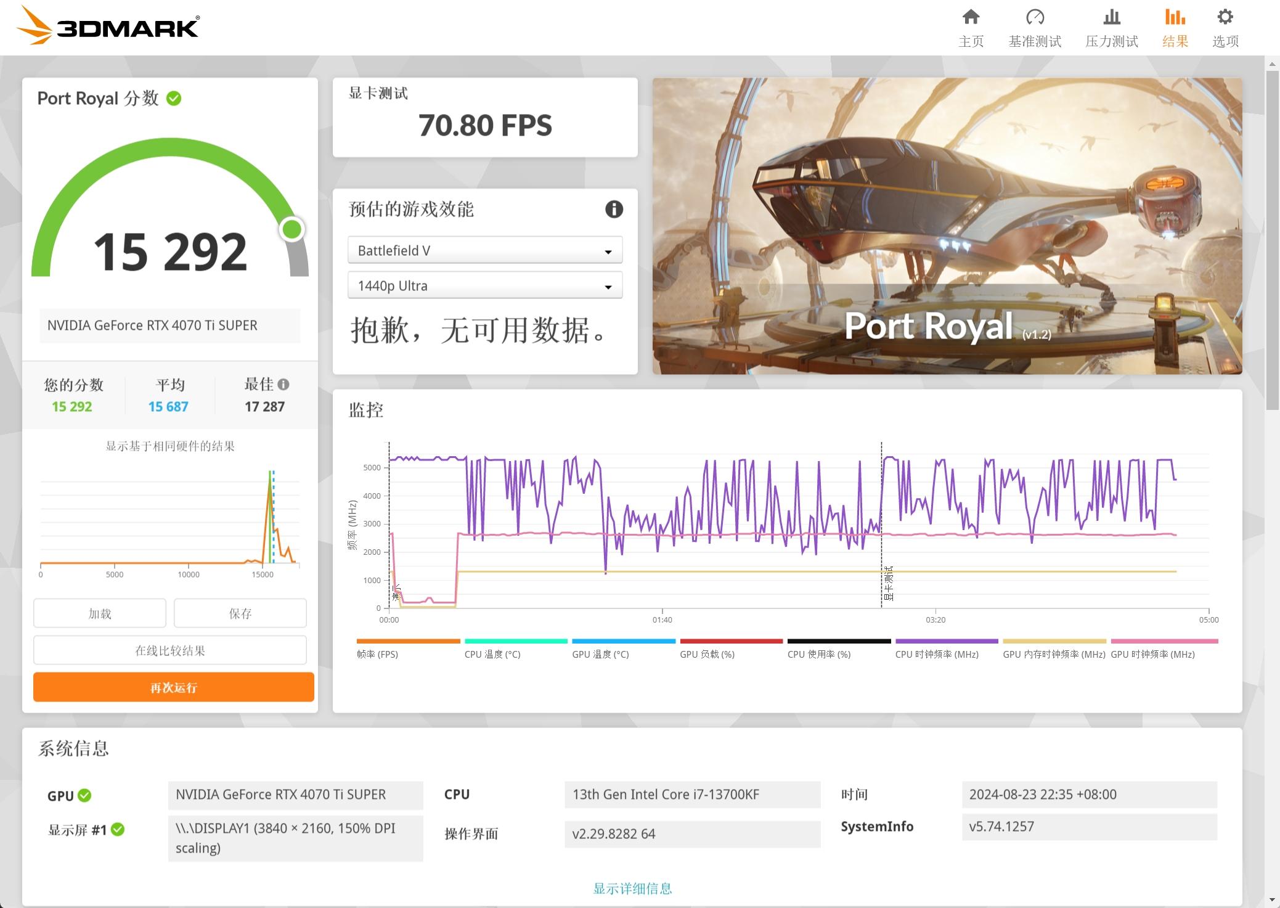The height and width of the screenshot is (908, 1280).
Task: Click green check icon next to GPU label
Action: click(85, 795)
